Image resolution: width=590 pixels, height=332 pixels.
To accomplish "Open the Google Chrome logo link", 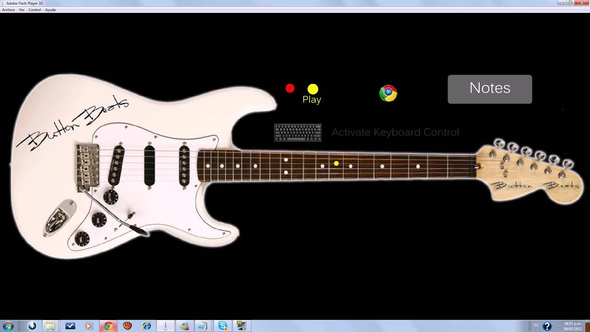I will pos(388,93).
